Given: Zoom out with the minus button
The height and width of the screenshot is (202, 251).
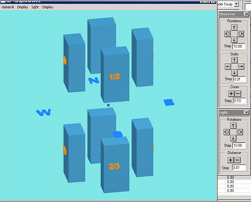Looking at the screenshot, I should [x=238, y=94].
